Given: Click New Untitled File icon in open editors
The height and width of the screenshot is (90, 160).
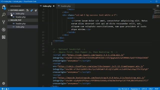Looking at the screenshot, I should click(27, 10).
